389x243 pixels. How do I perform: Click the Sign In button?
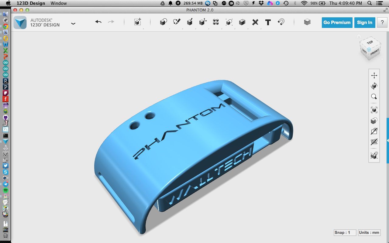(364, 22)
